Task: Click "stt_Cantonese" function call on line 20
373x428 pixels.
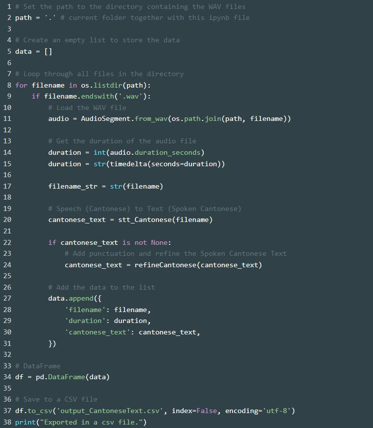Action: click(145, 220)
